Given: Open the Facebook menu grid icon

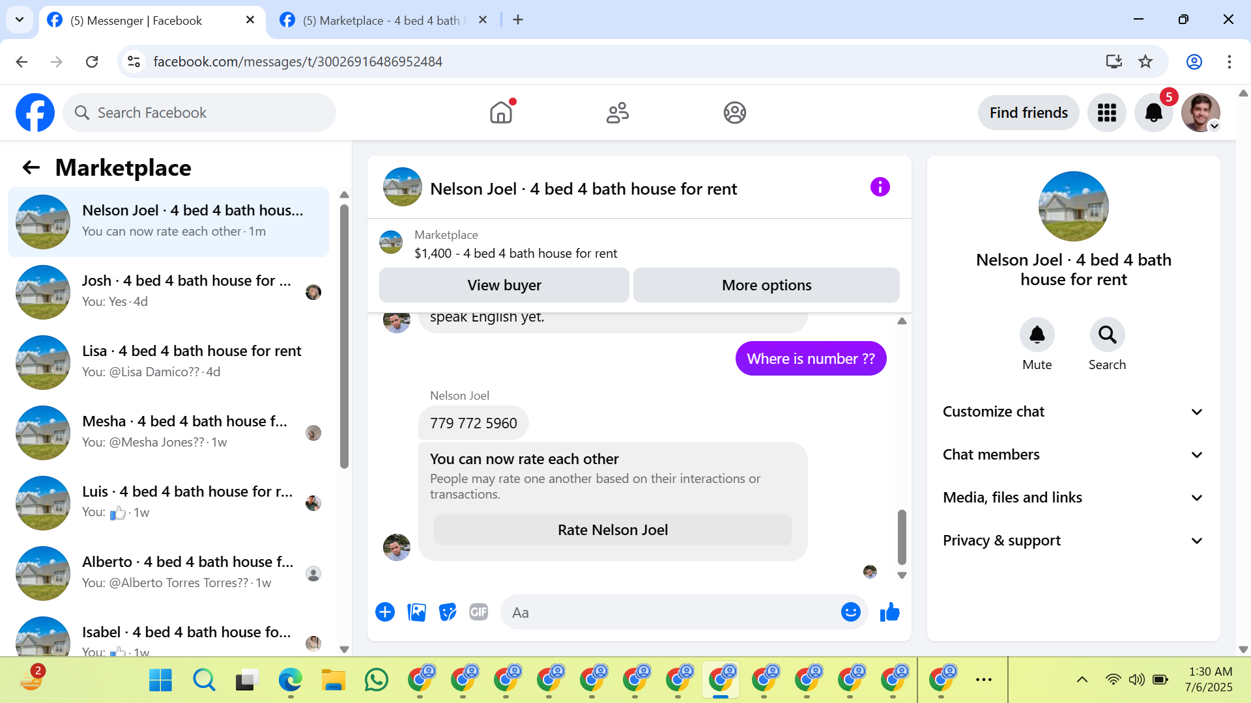Looking at the screenshot, I should coord(1106,113).
